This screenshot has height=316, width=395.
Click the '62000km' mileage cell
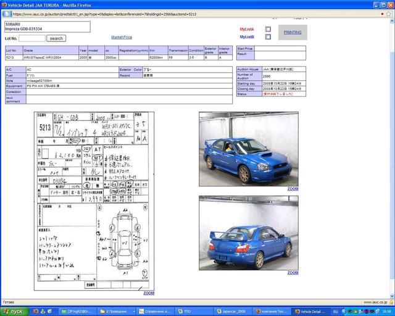coord(159,57)
